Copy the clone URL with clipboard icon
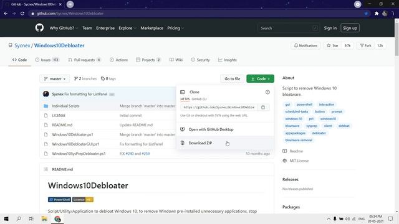This screenshot has height=224, width=399. 263,107
